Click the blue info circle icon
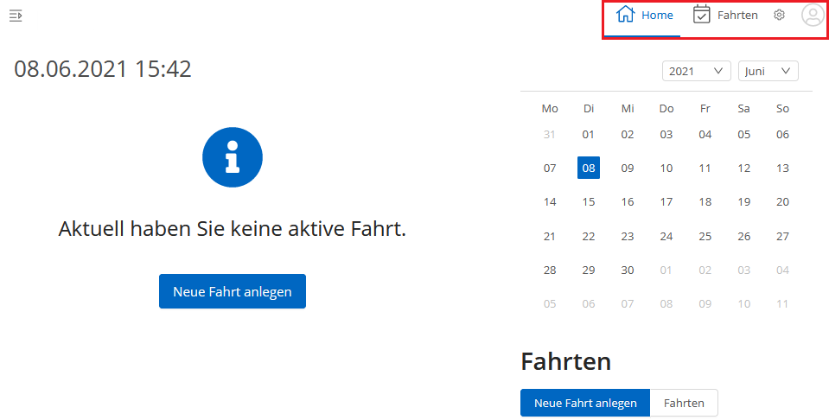 [232, 157]
